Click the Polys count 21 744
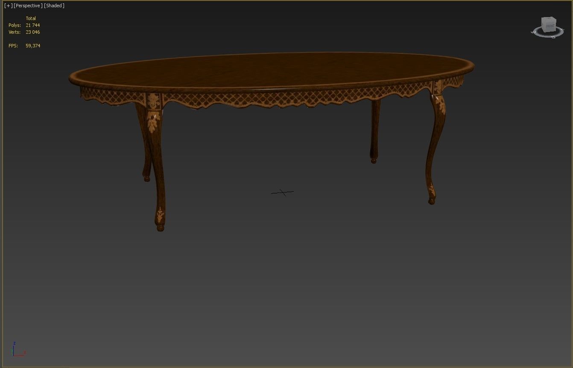 coord(32,25)
